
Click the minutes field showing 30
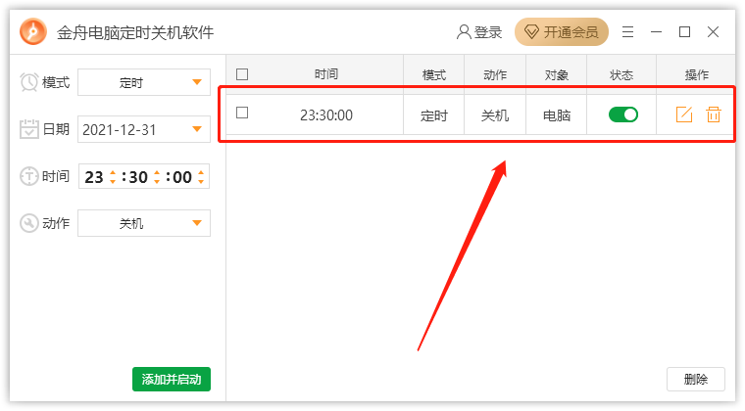tap(138, 177)
